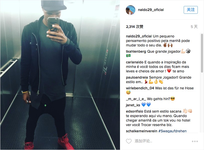The width and height of the screenshot is (204, 150).
Task: Open commenter wirlebendich_04's profile
Action: [140, 88]
